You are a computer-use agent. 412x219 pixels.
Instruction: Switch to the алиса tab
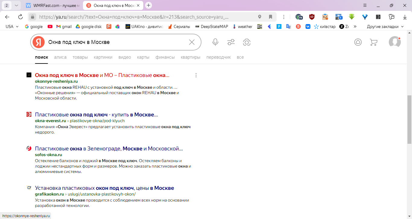60,57
